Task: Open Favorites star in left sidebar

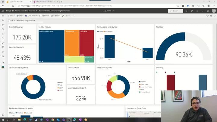Action: pyautogui.click(x=3, y=25)
